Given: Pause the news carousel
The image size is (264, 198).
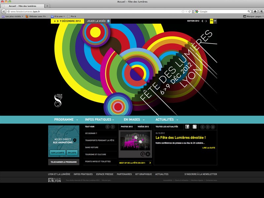Looking at the screenshot, I should [213, 127].
